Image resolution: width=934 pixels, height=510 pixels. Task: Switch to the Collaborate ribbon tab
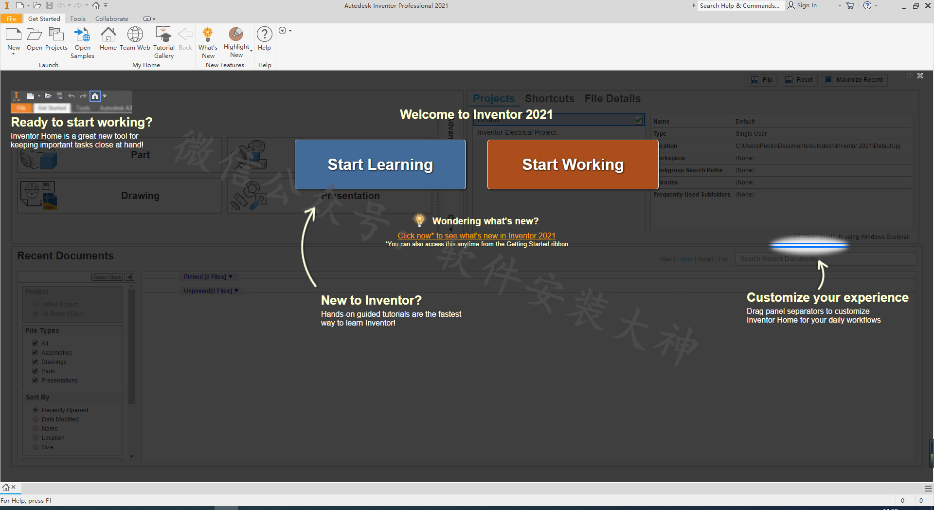coord(112,18)
